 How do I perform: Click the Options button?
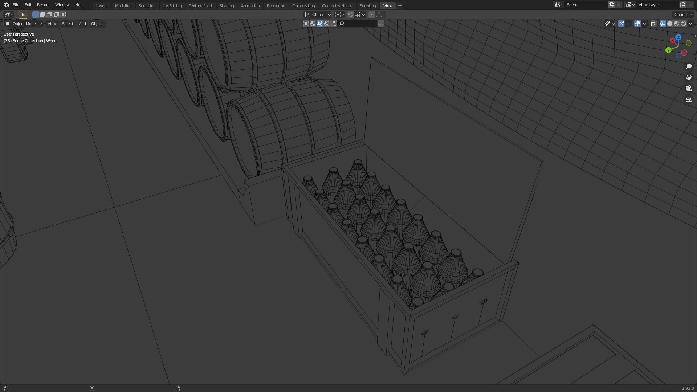pyautogui.click(x=683, y=15)
